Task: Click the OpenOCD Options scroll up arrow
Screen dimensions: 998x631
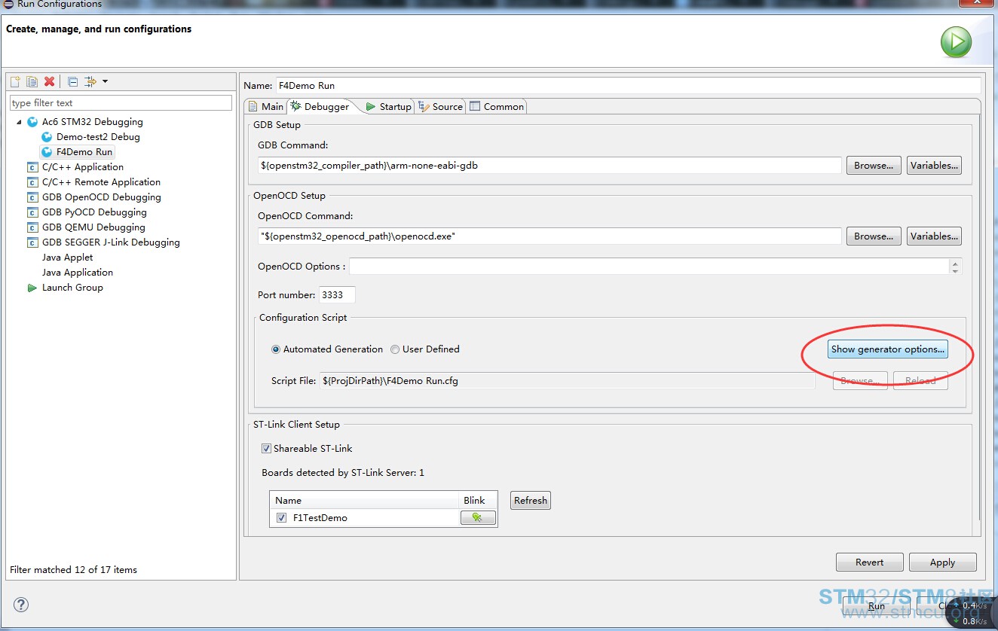Action: pyautogui.click(x=956, y=262)
